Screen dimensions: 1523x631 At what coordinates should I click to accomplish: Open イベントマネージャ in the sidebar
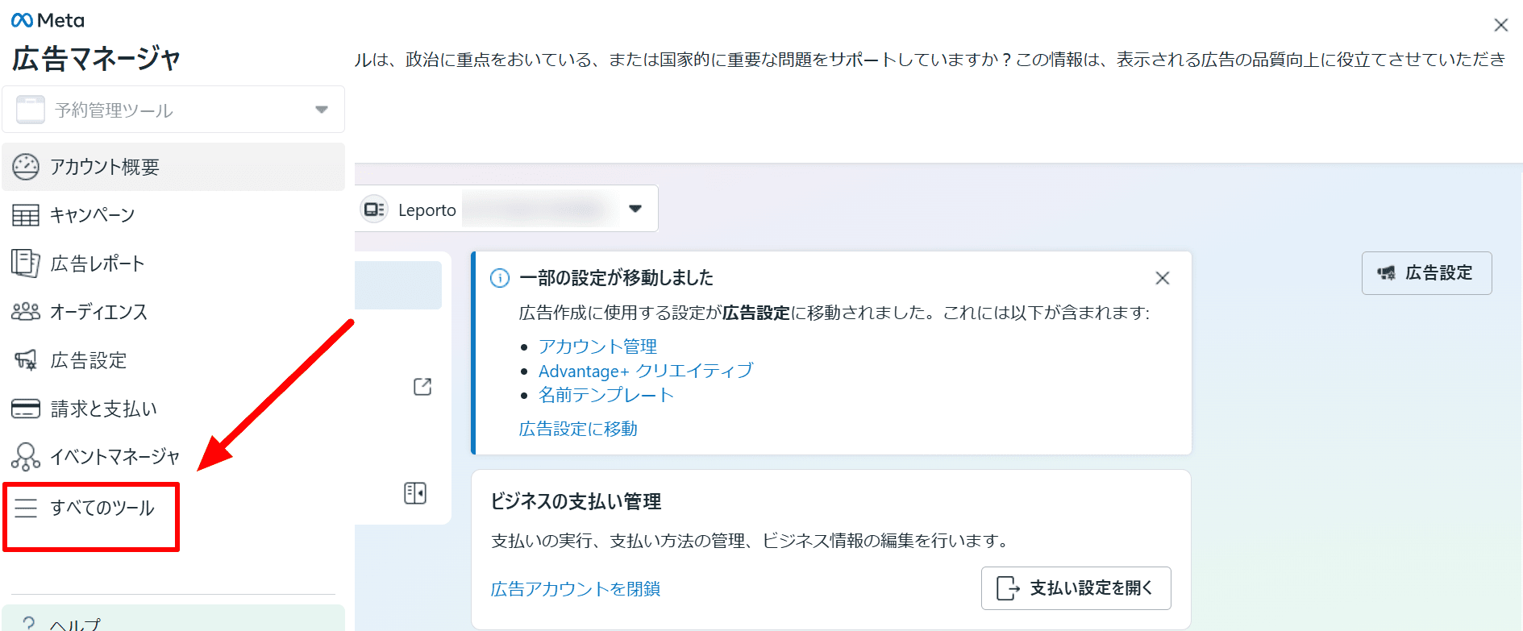(173, 457)
